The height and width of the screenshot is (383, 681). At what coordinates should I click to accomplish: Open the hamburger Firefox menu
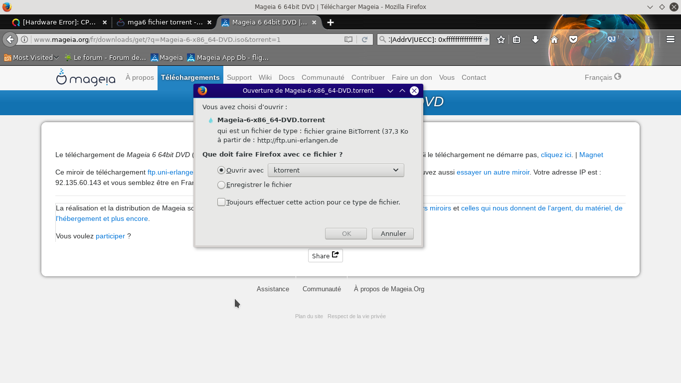pyautogui.click(x=671, y=39)
